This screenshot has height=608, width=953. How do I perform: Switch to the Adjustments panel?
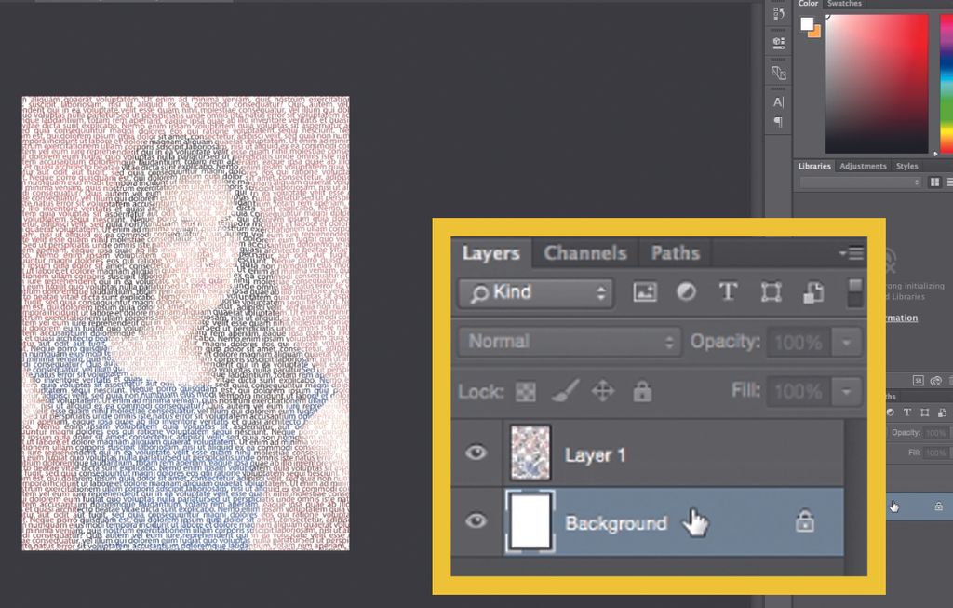tap(864, 165)
